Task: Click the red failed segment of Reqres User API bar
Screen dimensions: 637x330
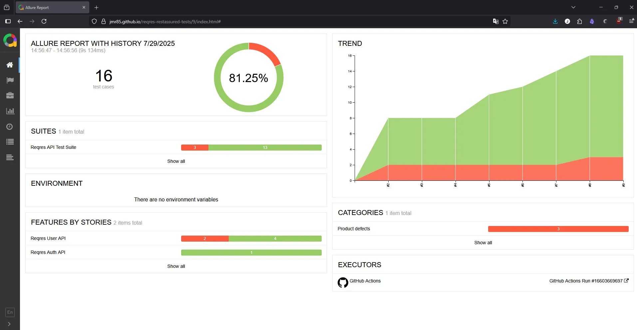Action: click(x=204, y=239)
